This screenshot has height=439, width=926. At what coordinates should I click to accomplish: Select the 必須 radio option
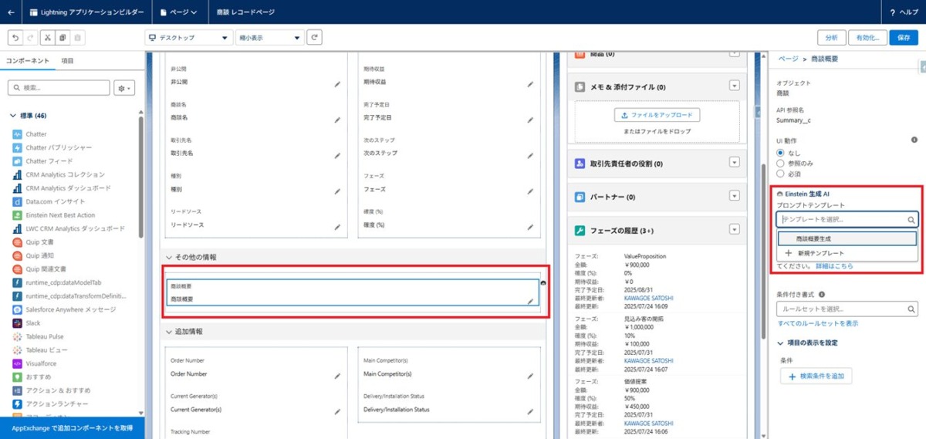coord(781,174)
